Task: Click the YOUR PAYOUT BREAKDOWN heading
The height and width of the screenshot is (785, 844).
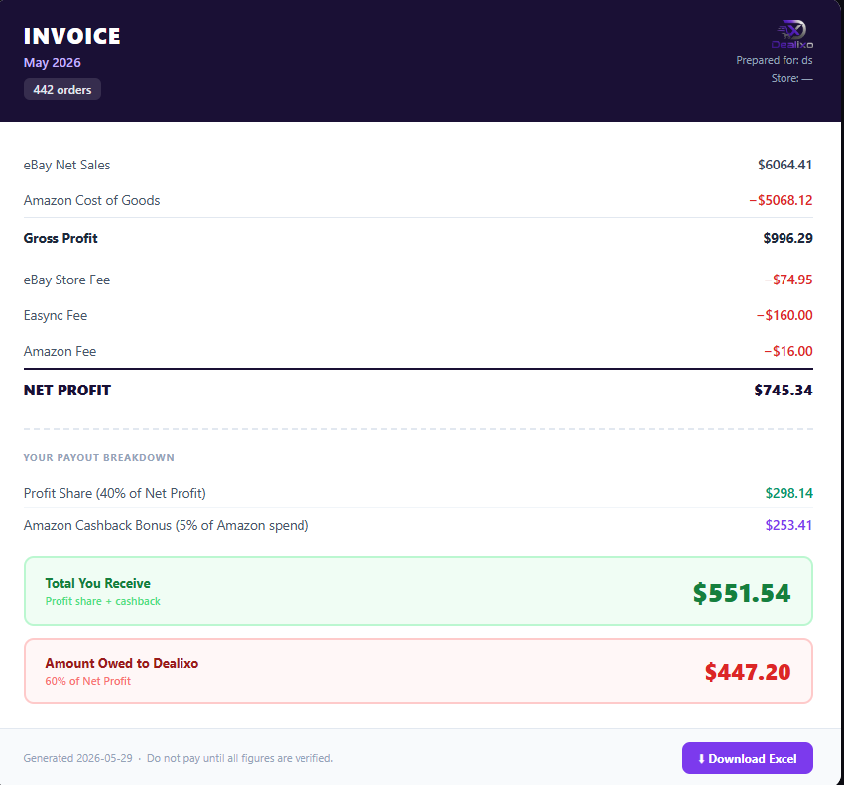Action: [98, 457]
